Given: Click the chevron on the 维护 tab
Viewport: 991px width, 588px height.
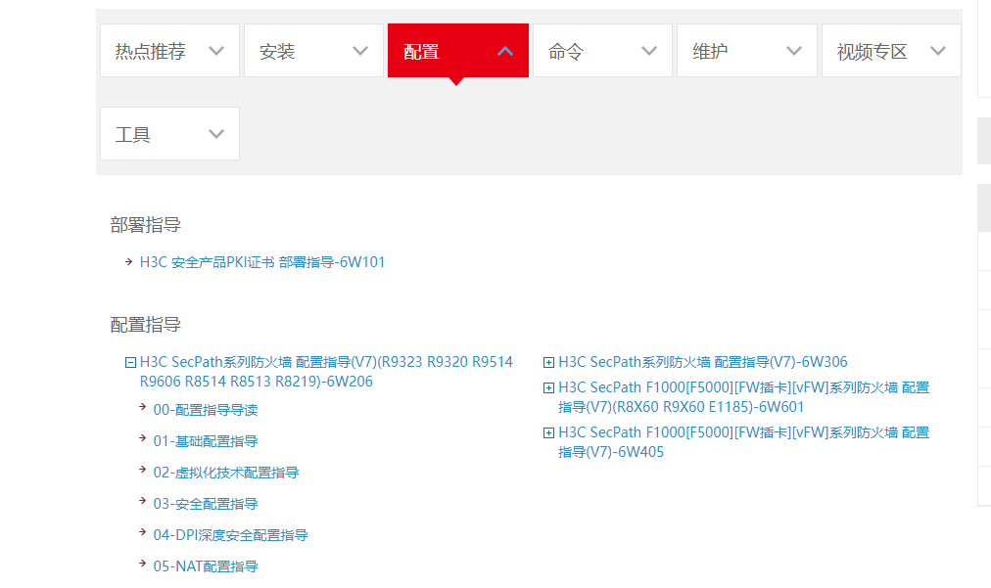Looking at the screenshot, I should point(794,51).
